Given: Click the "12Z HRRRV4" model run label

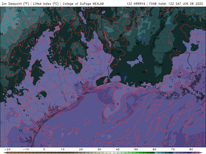Looking at the screenshot, I should click(136, 4).
